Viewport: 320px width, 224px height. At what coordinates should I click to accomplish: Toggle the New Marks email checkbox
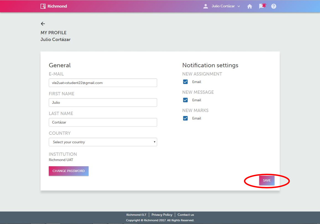point(185,118)
